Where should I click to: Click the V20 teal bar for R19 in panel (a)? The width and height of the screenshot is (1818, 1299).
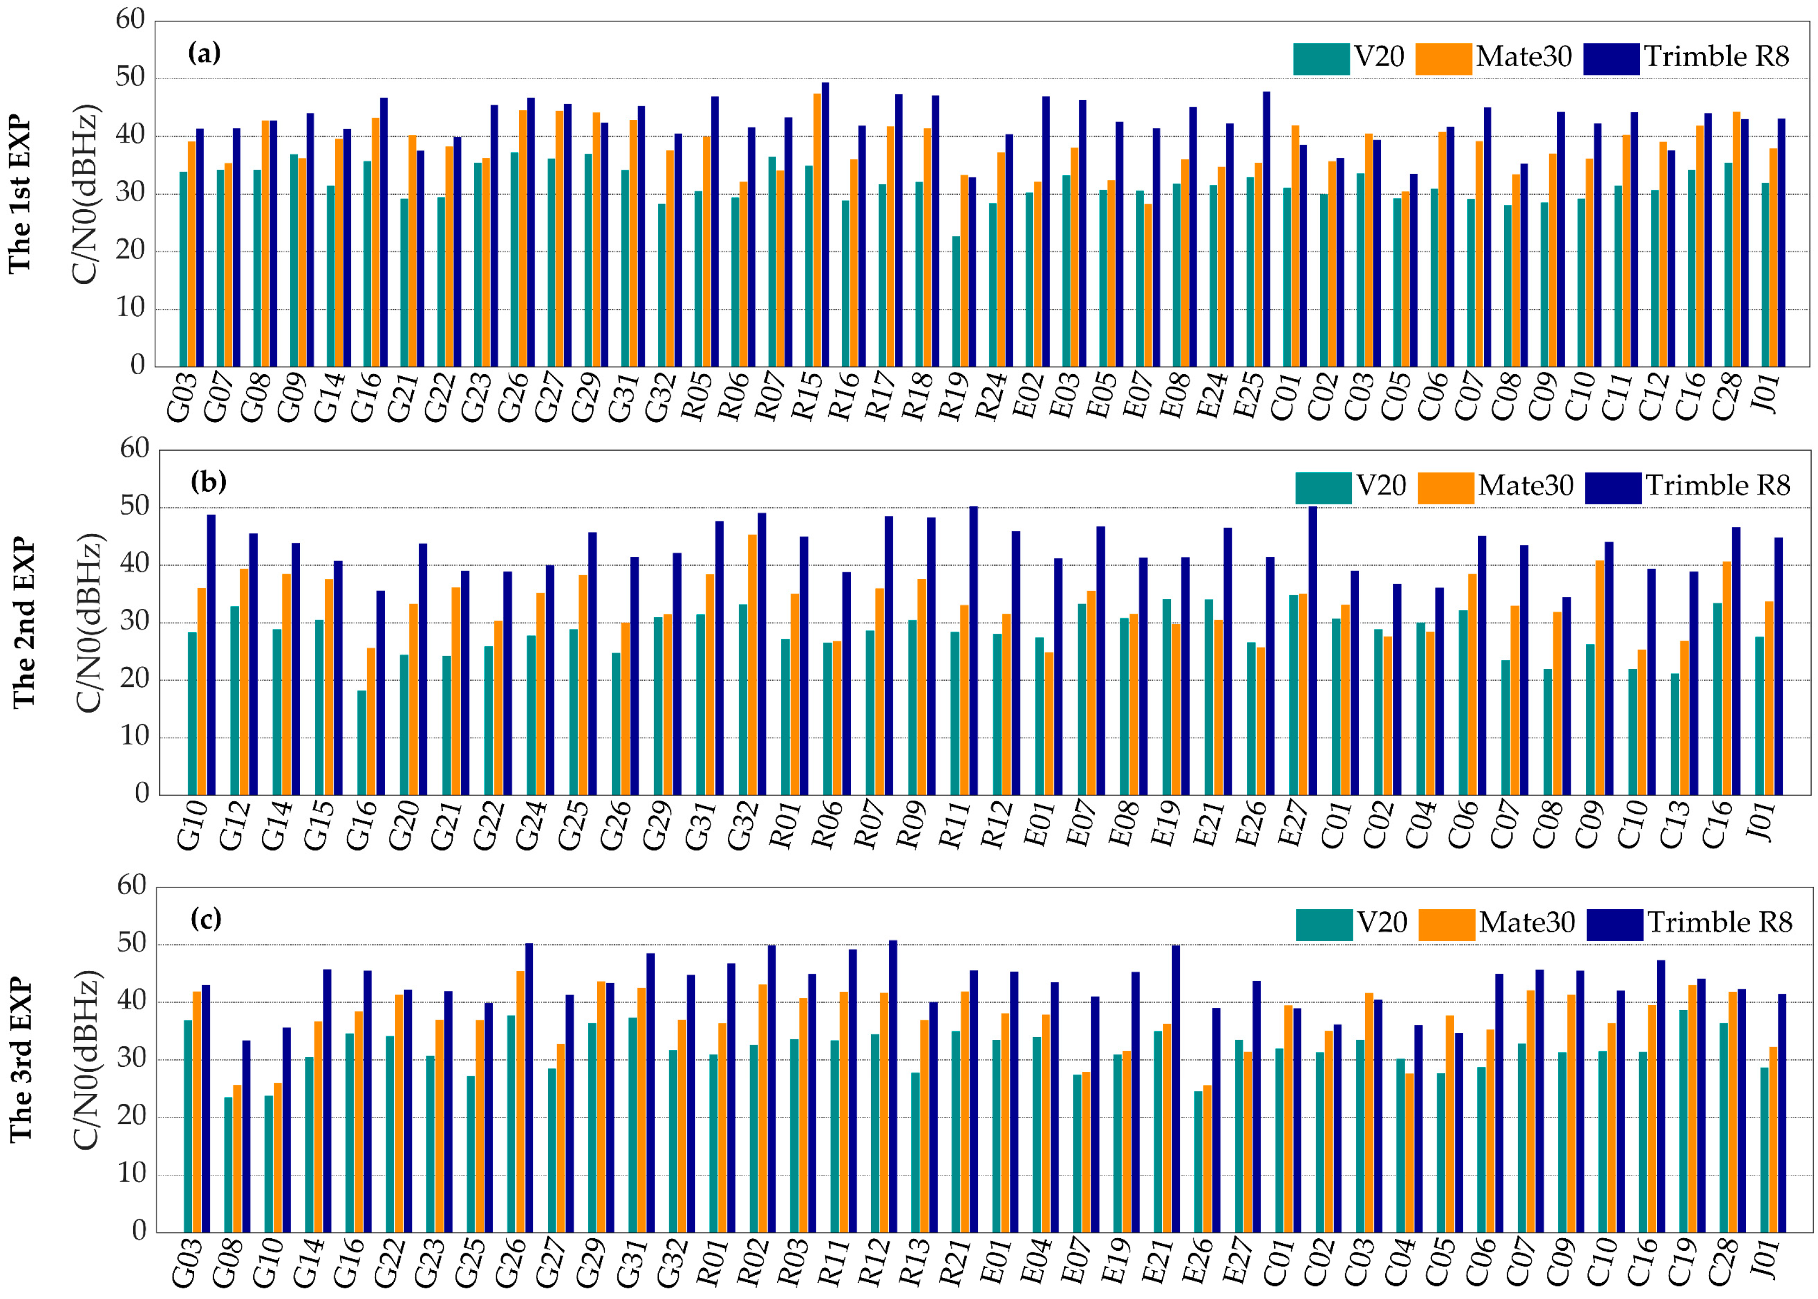(x=956, y=301)
